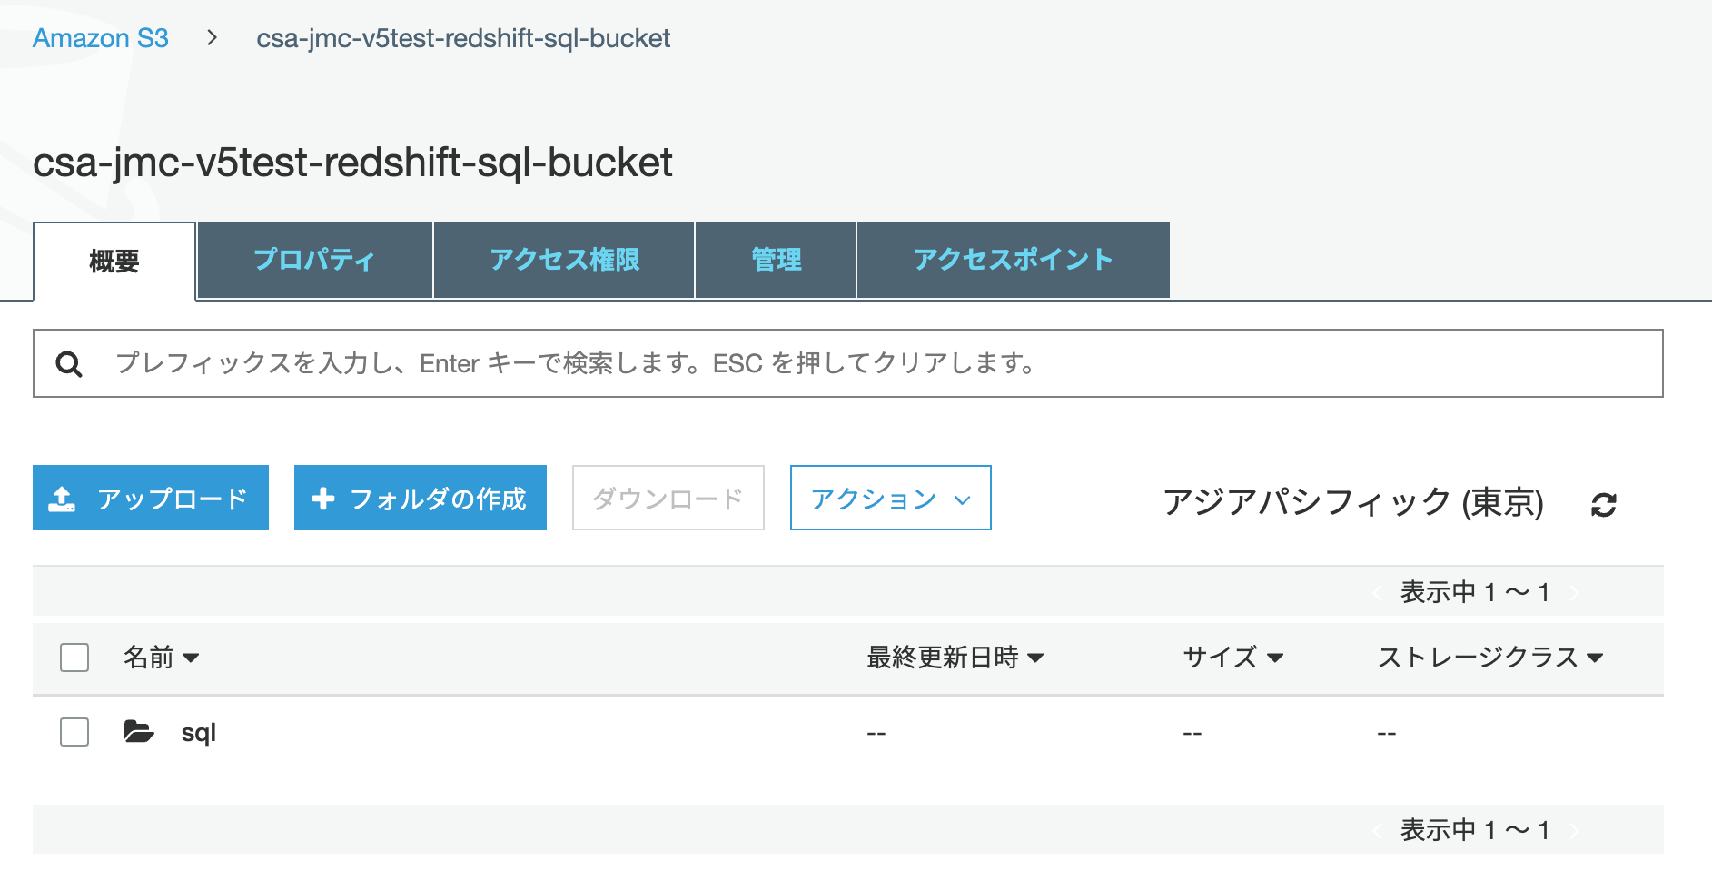The image size is (1712, 890).
Task: Switch to the アクセス権限 tab
Action: pyautogui.click(x=564, y=260)
